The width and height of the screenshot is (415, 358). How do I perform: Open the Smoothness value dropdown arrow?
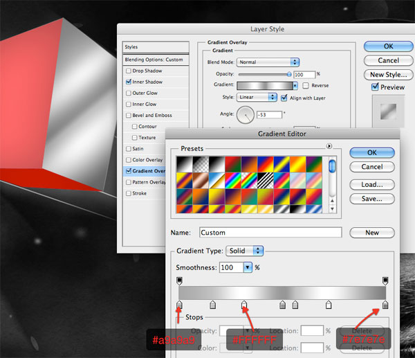(248, 267)
